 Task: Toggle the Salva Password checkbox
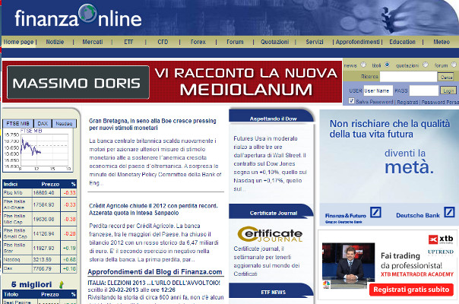point(351,100)
